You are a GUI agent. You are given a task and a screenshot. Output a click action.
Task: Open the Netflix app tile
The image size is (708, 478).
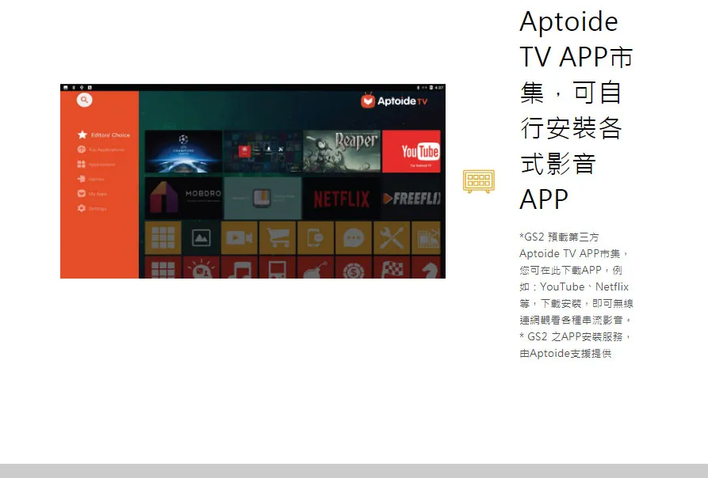[x=342, y=198]
